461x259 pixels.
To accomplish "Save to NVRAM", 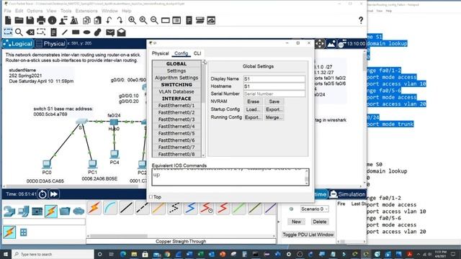I will [x=274, y=101].
